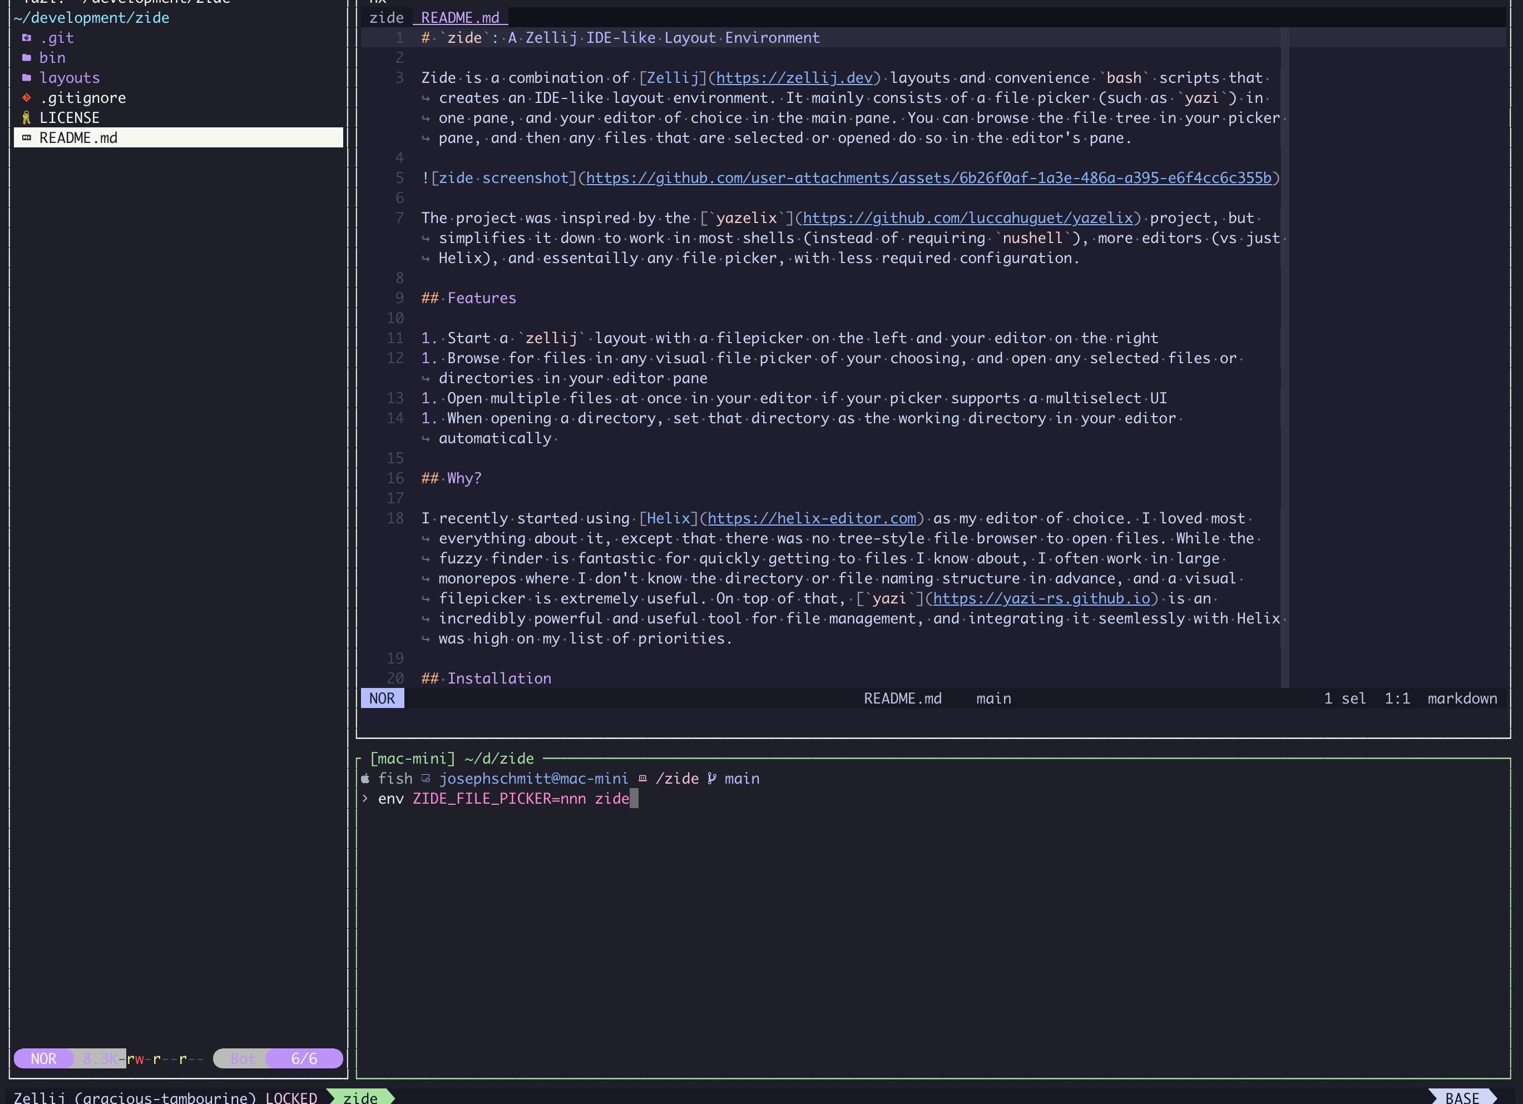Click the git branch icon before main

point(712,779)
